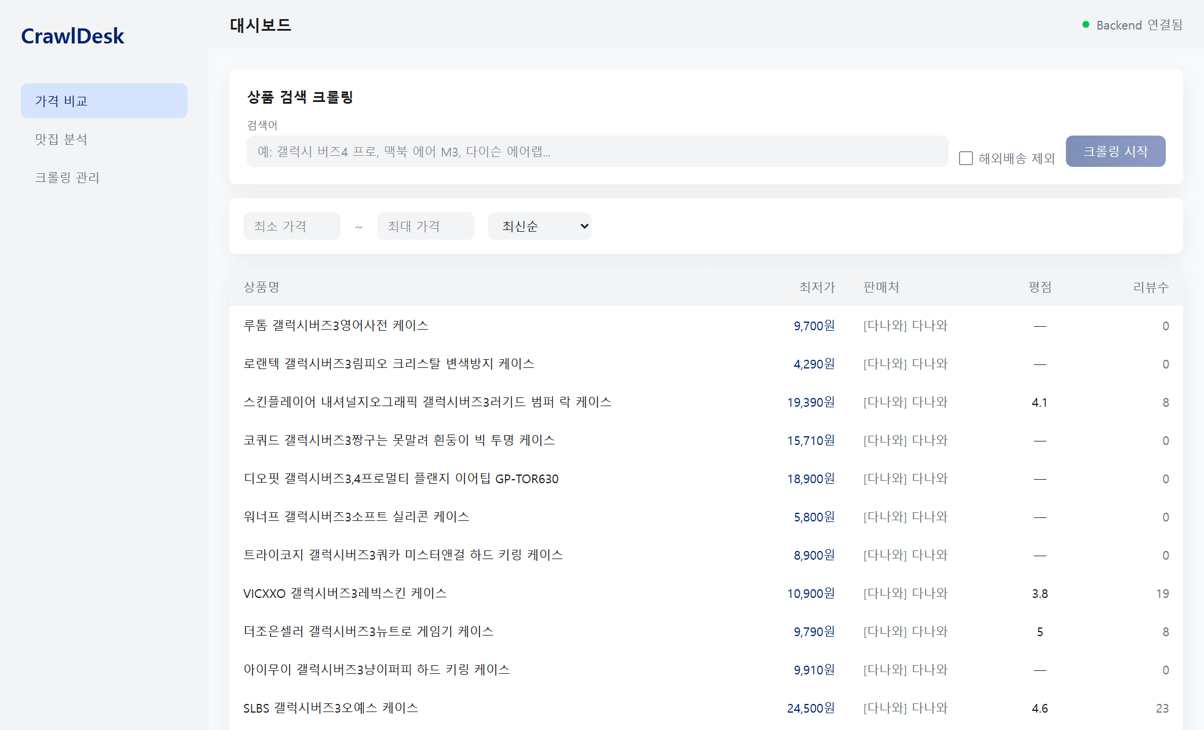Viewport: 1204px width, 730px height.
Task: Click the 판매처 column header
Action: (x=881, y=287)
